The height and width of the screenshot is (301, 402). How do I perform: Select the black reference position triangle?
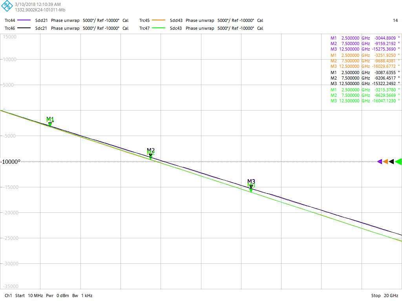pos(391,161)
